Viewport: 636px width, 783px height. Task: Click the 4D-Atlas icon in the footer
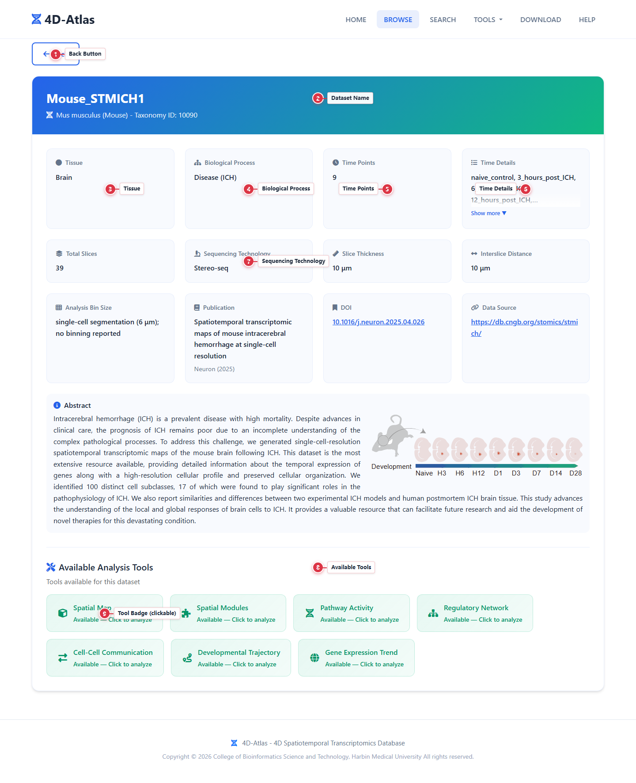(x=234, y=743)
